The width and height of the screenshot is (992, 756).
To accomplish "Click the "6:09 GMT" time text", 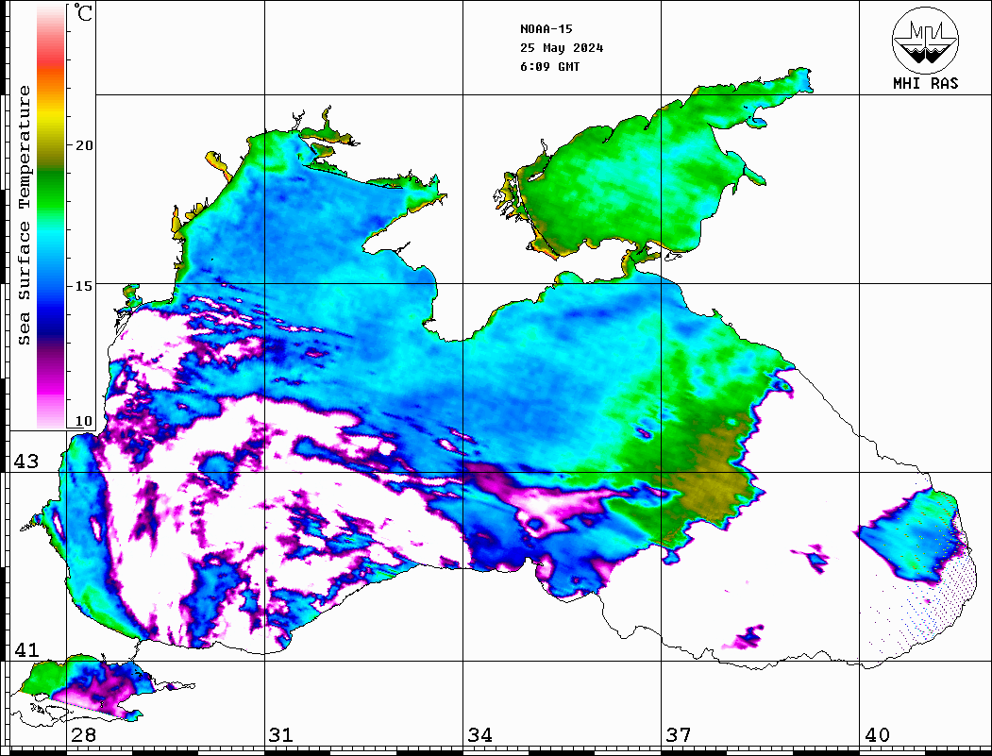I will pyautogui.click(x=549, y=66).
